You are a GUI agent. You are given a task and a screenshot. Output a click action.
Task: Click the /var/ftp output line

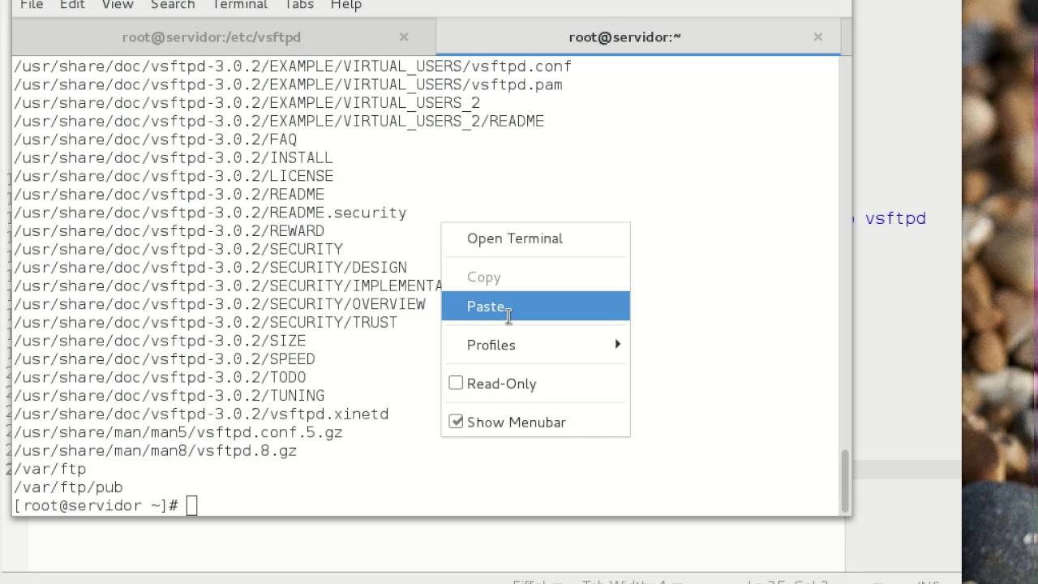tap(49, 469)
